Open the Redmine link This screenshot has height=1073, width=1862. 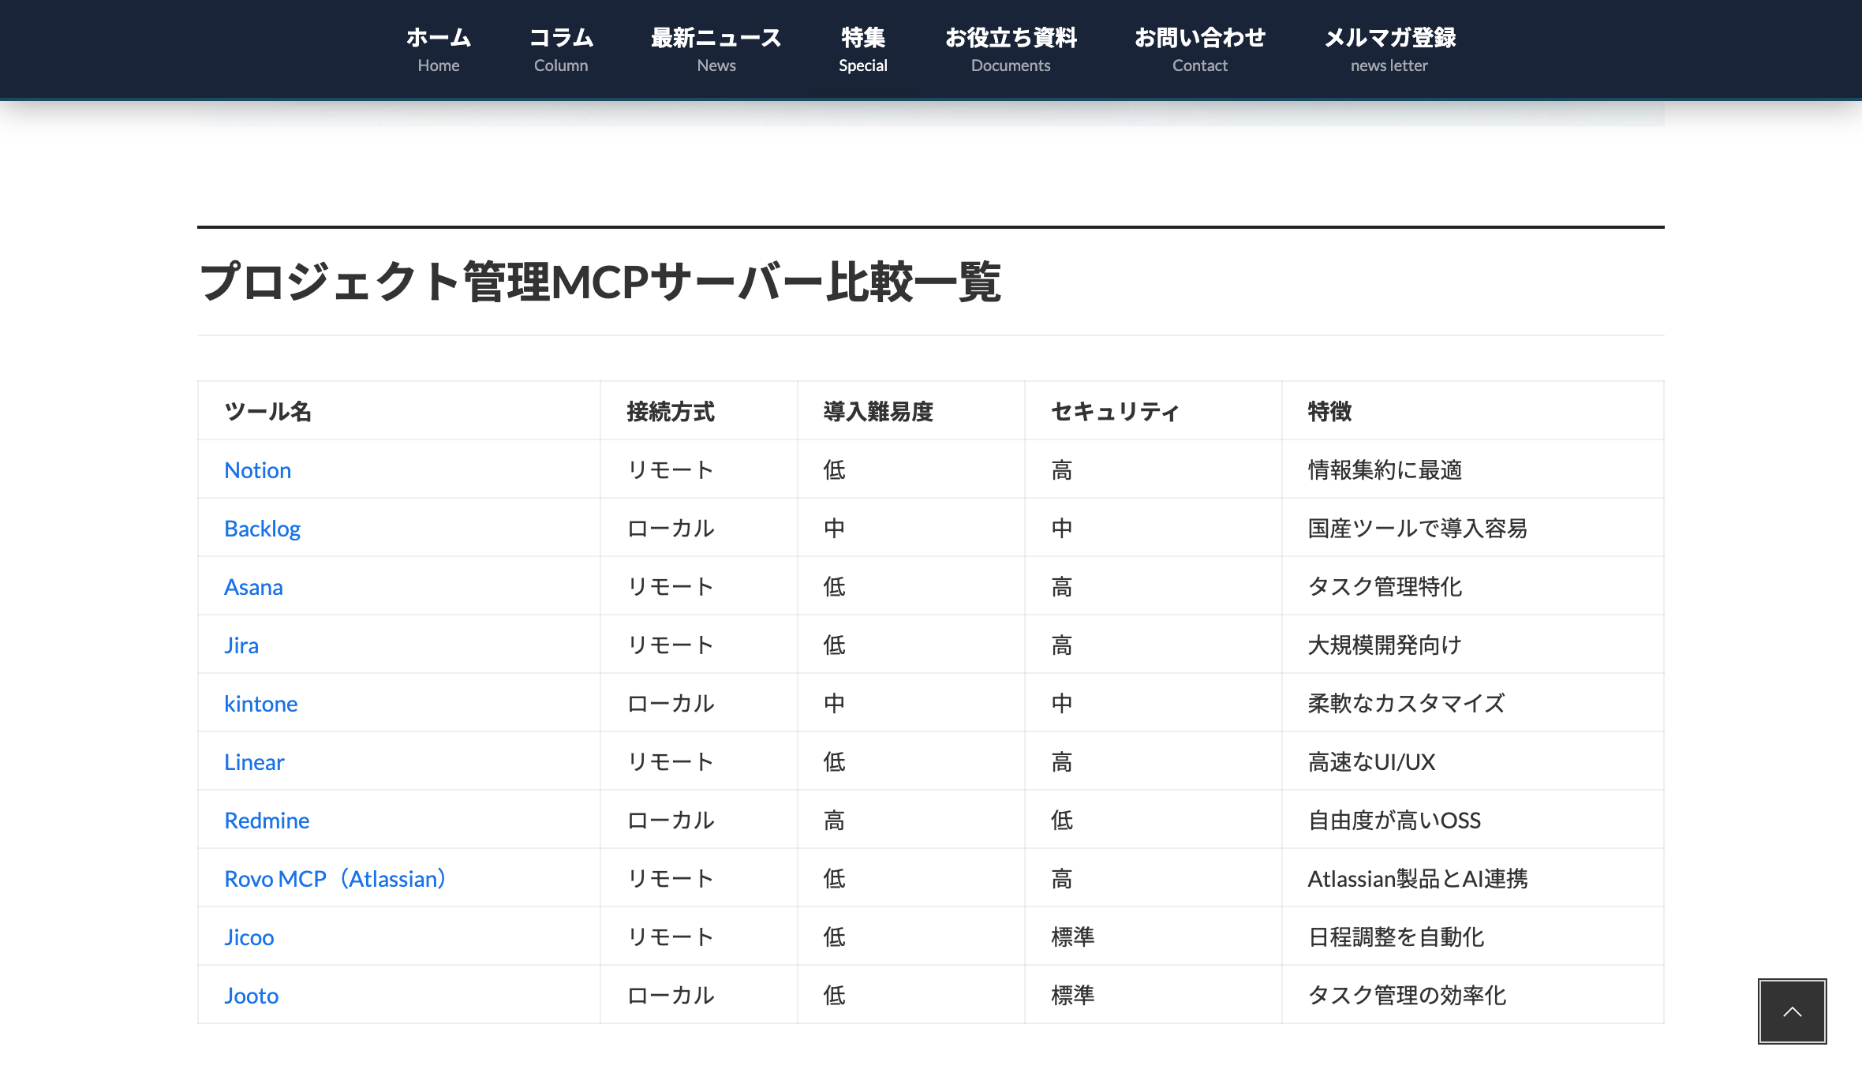[x=267, y=821]
